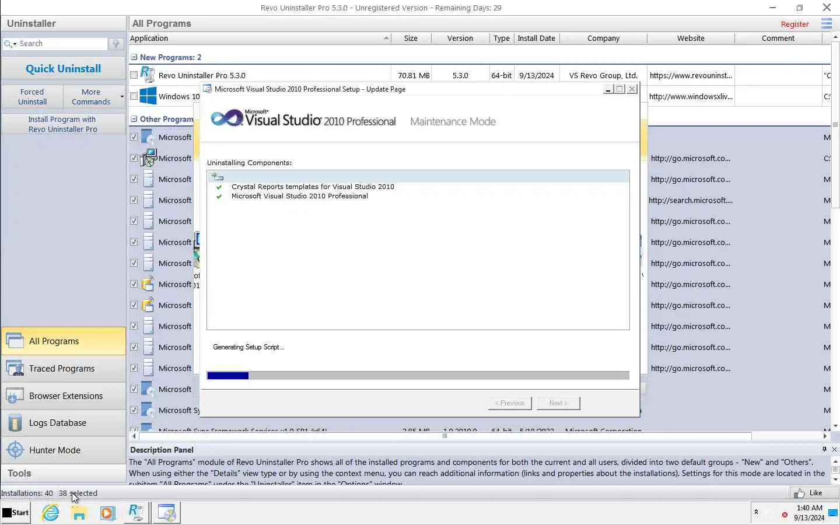Click the program list scroll-up arrow
Screen dimensions: 840x525
pos(835,36)
